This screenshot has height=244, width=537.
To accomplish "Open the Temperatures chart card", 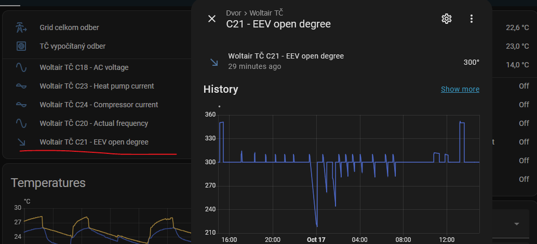I will point(48,183).
